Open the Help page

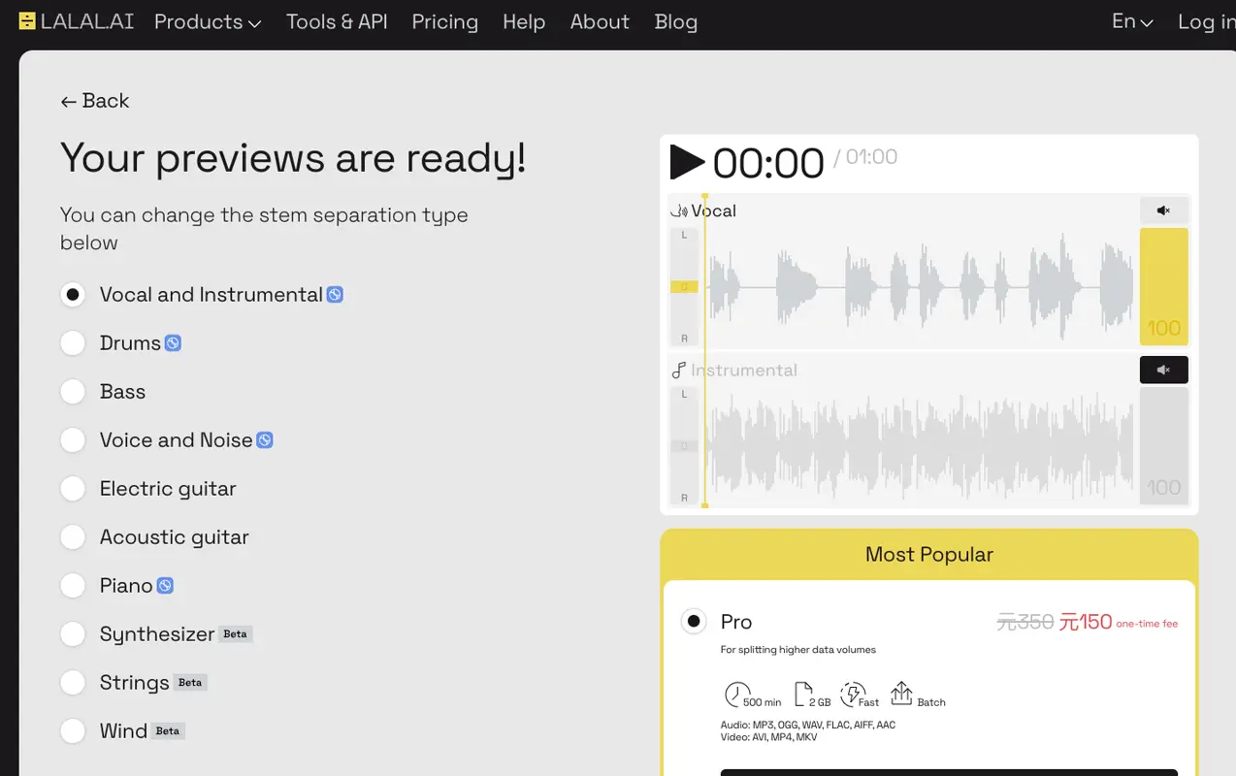point(524,21)
